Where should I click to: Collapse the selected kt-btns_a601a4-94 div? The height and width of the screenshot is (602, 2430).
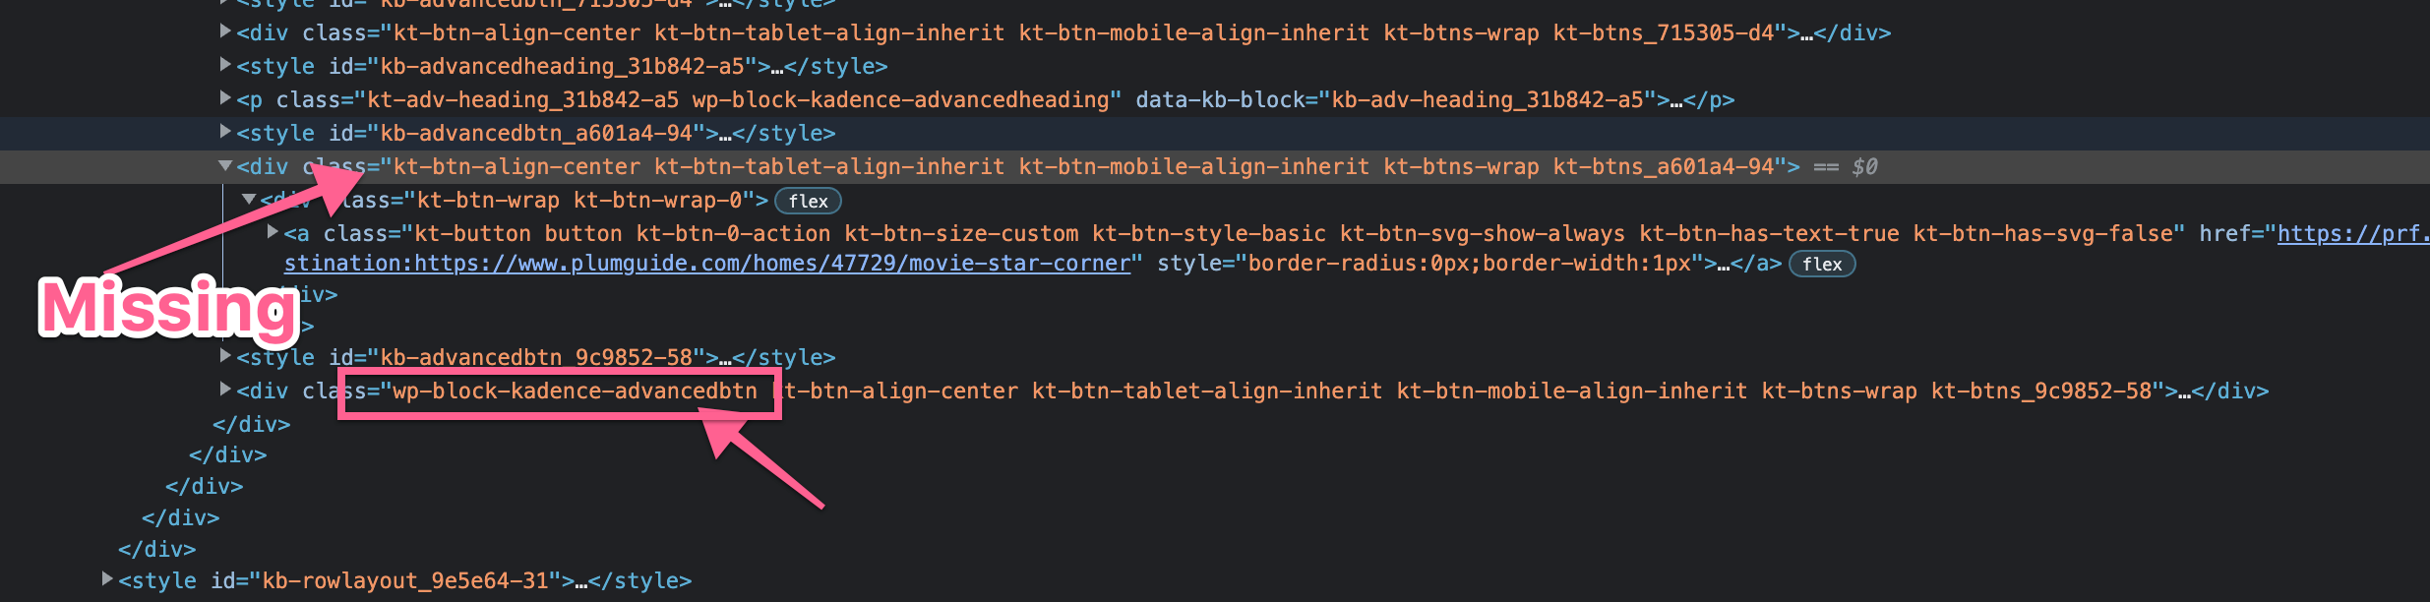pos(225,166)
